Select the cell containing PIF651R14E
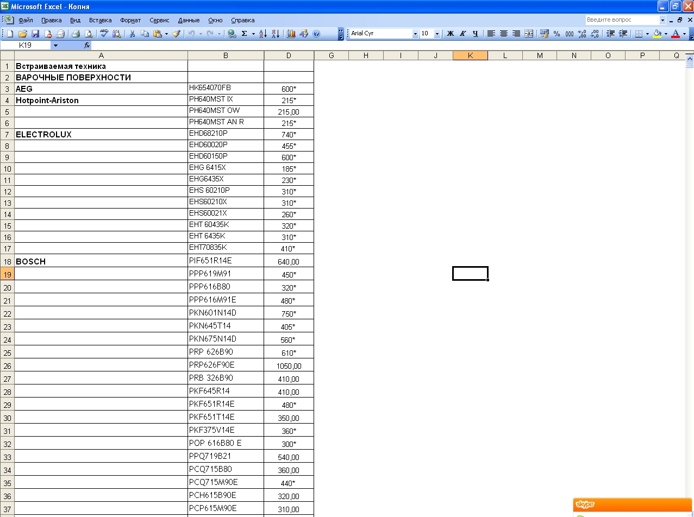 point(226,261)
